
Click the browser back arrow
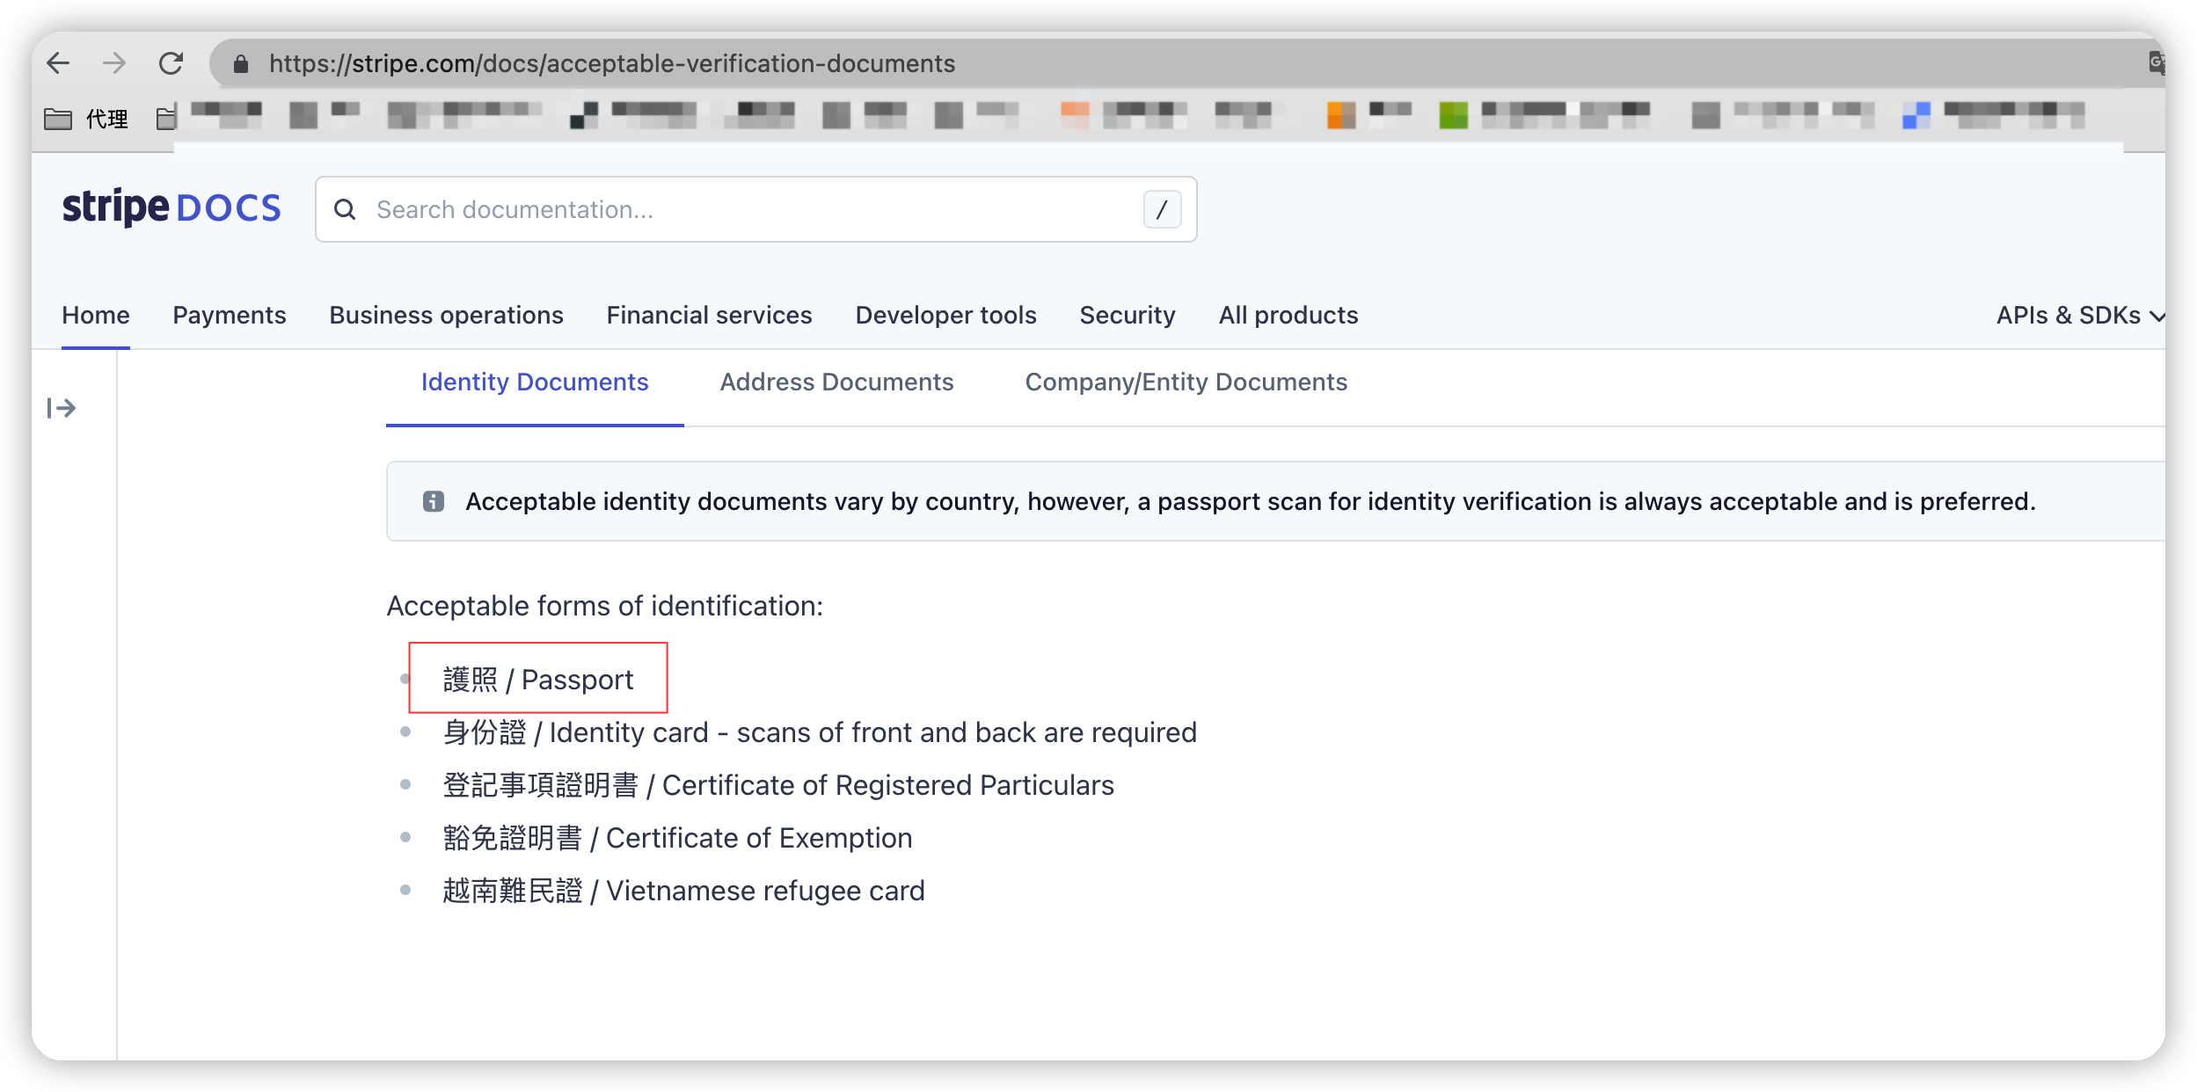pyautogui.click(x=58, y=63)
